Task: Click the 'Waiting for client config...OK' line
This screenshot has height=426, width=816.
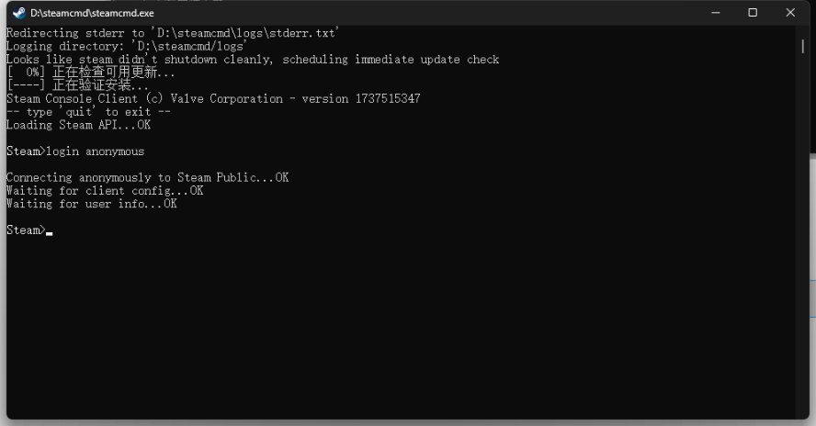Action: click(105, 190)
